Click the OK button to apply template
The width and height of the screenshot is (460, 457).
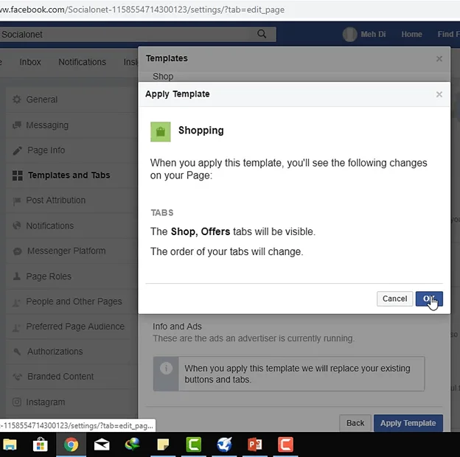(429, 299)
